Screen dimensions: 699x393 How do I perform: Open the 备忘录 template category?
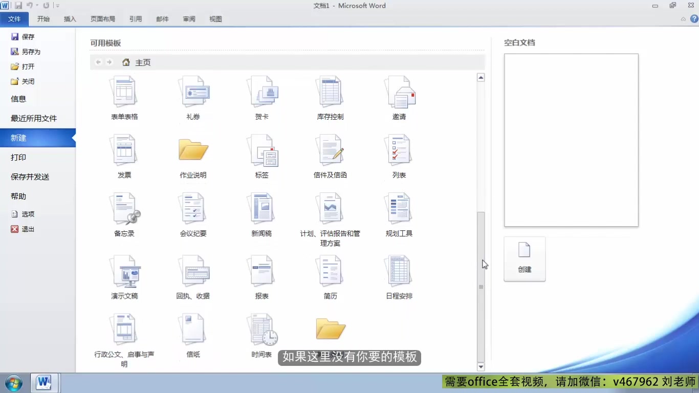click(124, 215)
